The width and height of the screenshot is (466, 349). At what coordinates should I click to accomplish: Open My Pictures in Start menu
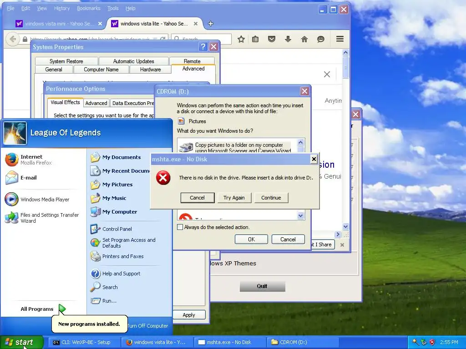pos(111,184)
